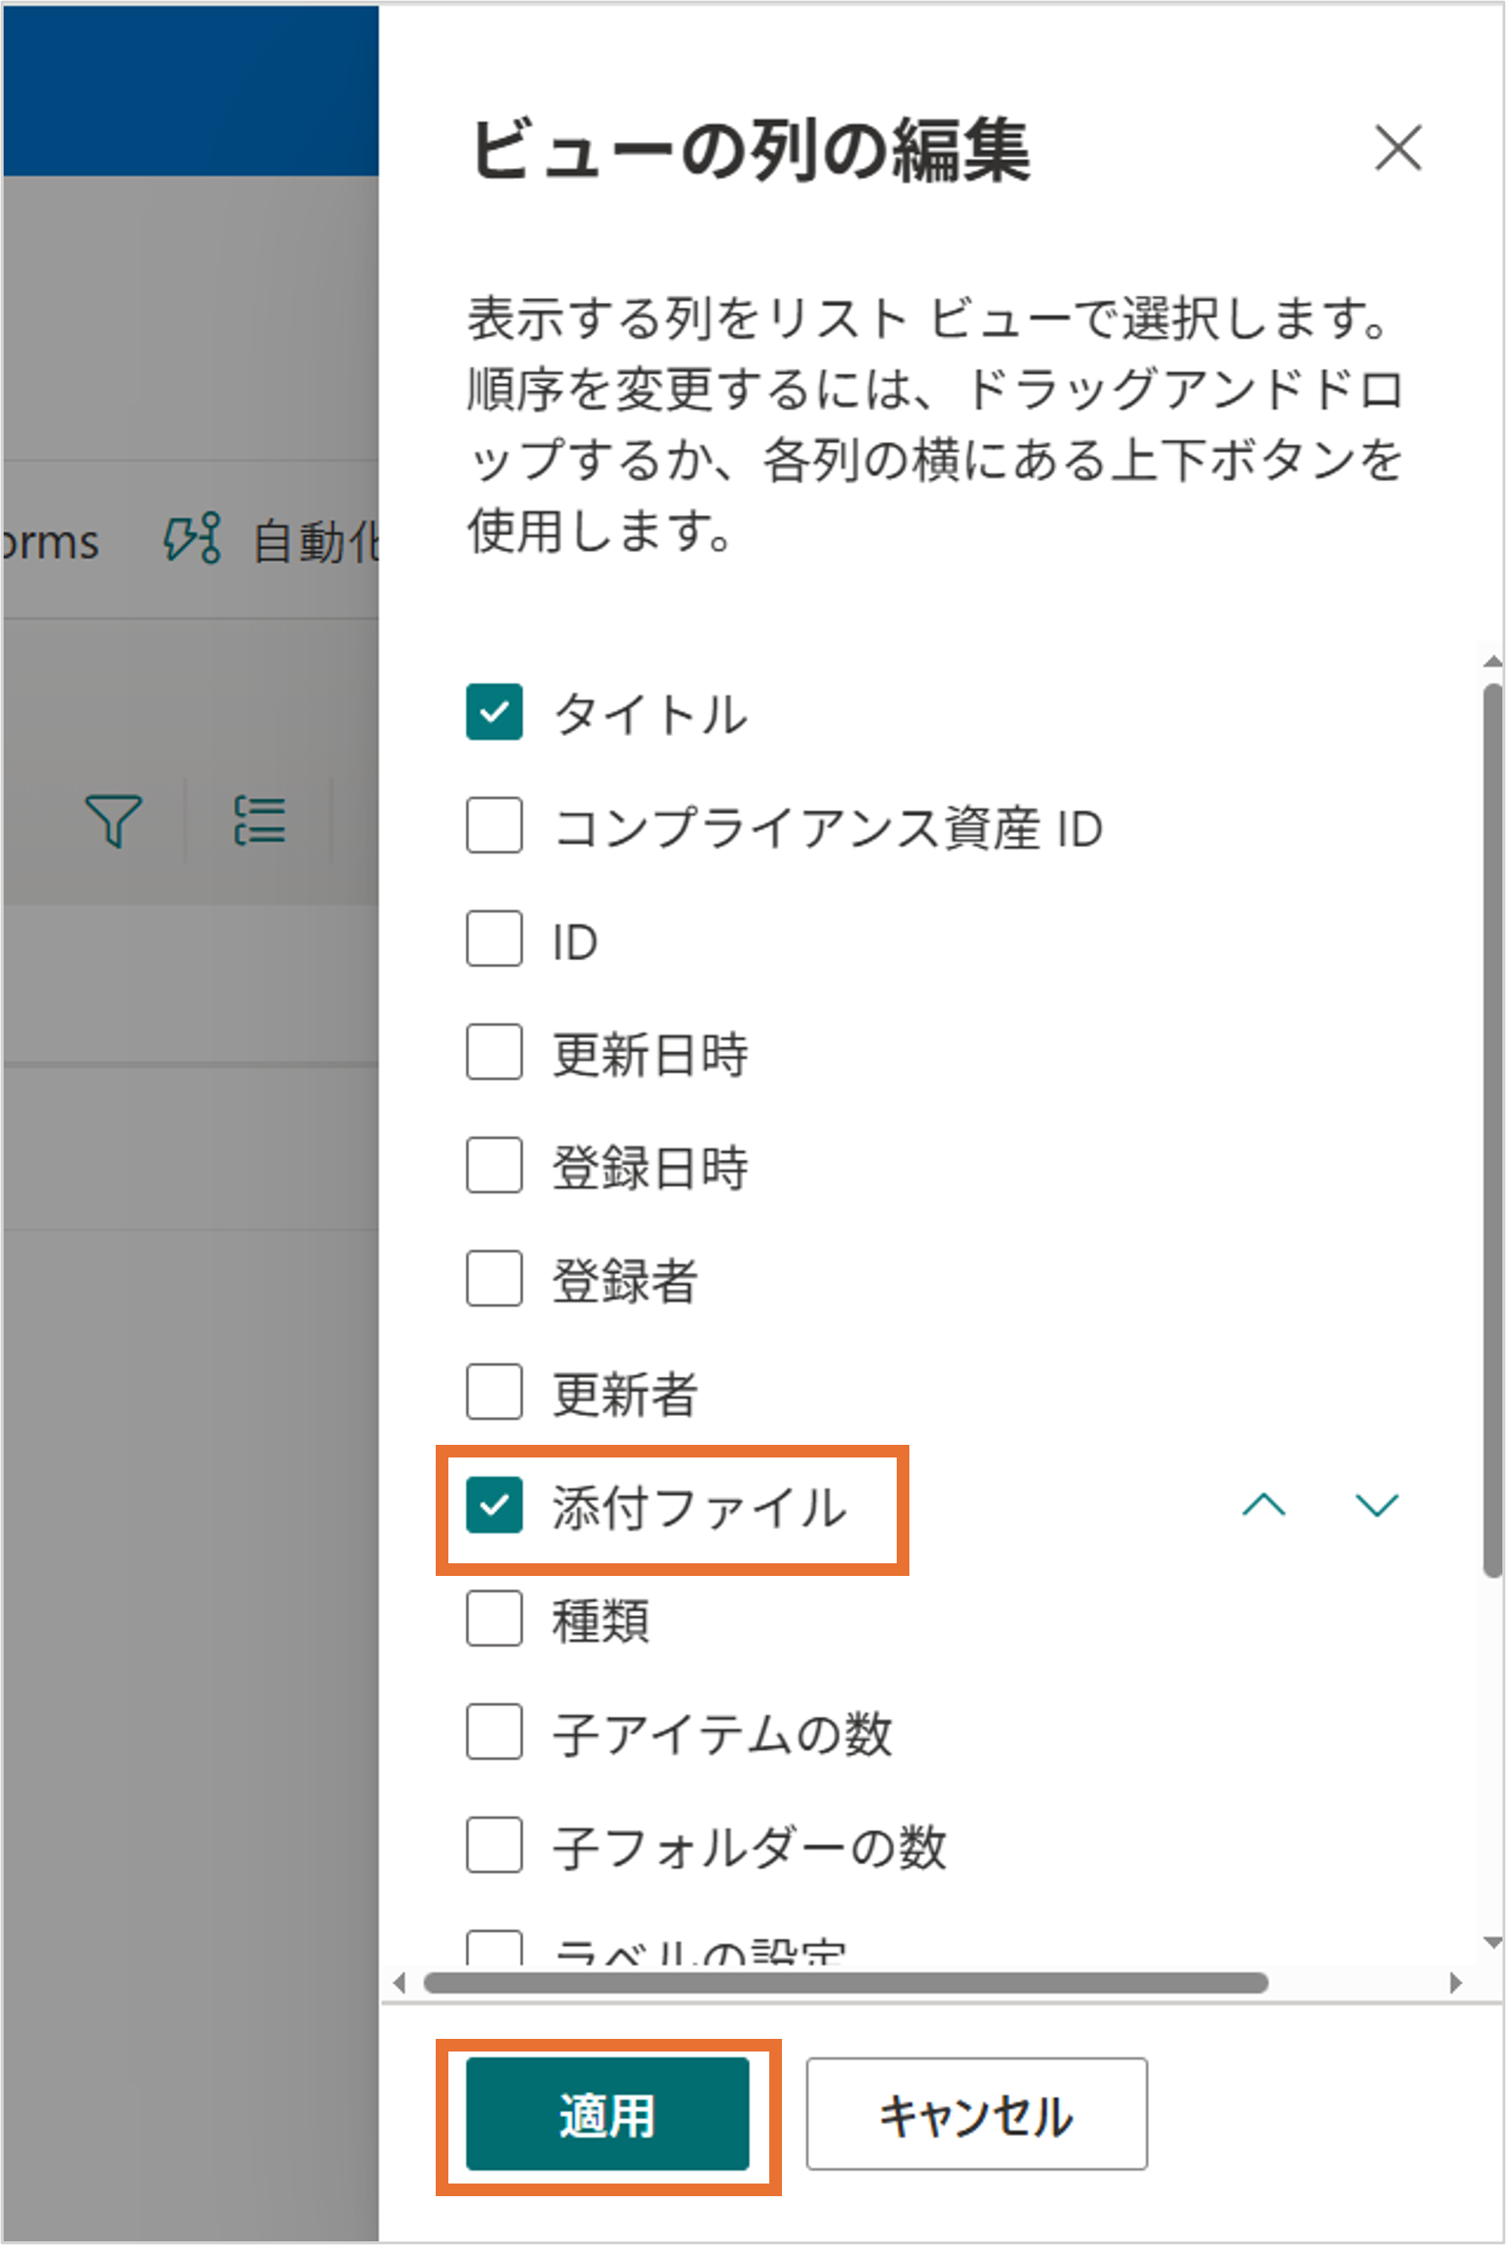The height and width of the screenshot is (2245, 1506).
Task: Click the 適用 button
Action: [x=607, y=2115]
